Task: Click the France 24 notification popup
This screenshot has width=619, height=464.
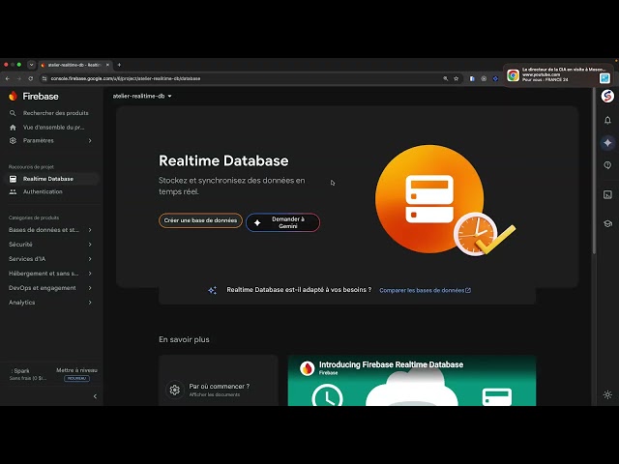Action: pyautogui.click(x=558, y=75)
